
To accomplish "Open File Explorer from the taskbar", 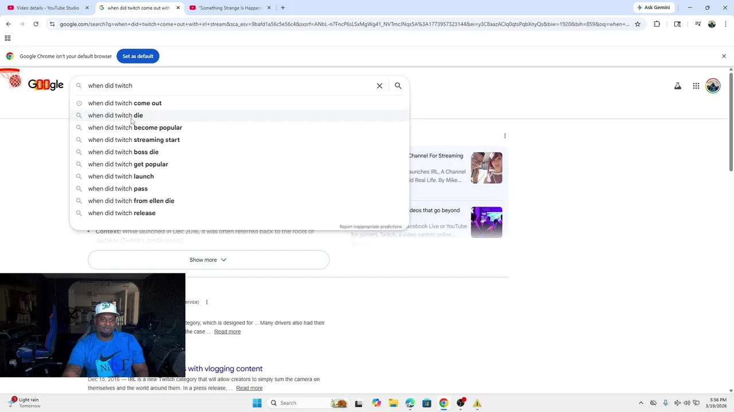I will coord(393,403).
